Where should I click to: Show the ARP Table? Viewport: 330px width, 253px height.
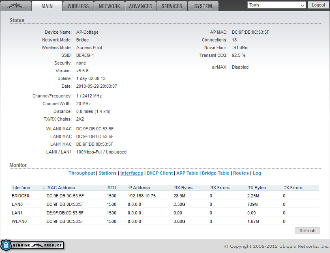[x=187, y=173]
